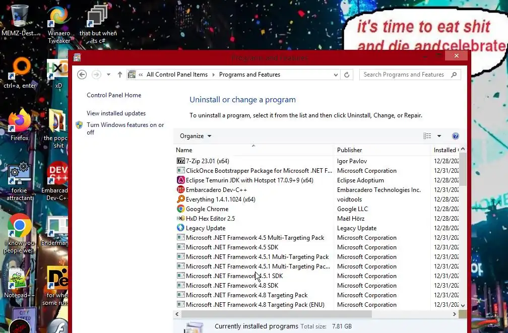Click the Back navigation arrow

tap(82, 75)
